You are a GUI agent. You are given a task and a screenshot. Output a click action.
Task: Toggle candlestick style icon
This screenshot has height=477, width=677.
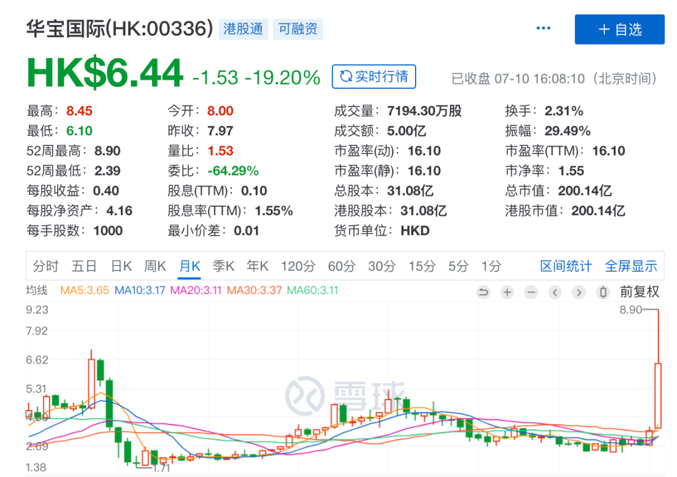tap(603, 292)
